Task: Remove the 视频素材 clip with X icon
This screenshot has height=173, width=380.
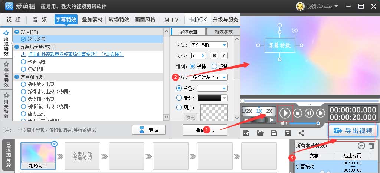Action: point(55,144)
